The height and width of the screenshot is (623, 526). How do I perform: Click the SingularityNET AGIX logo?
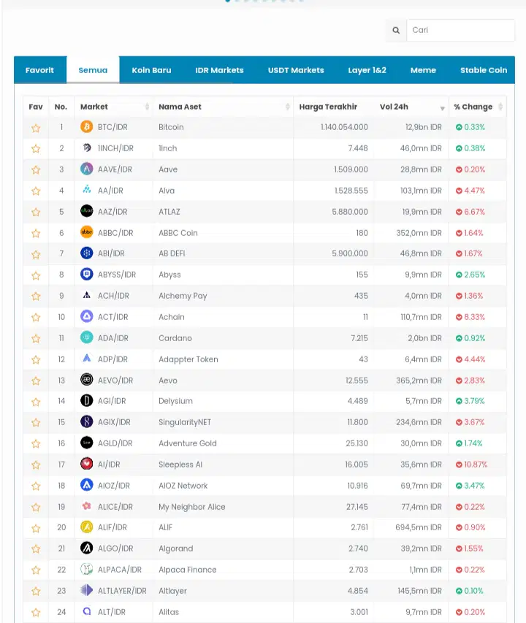tap(87, 421)
